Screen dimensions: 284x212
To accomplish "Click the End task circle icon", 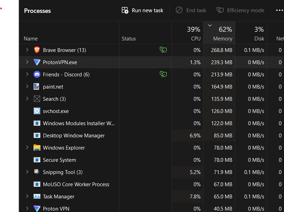I will pos(179,10).
